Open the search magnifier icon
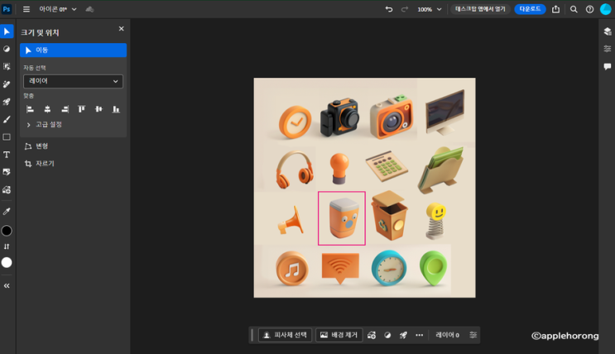 click(x=574, y=9)
